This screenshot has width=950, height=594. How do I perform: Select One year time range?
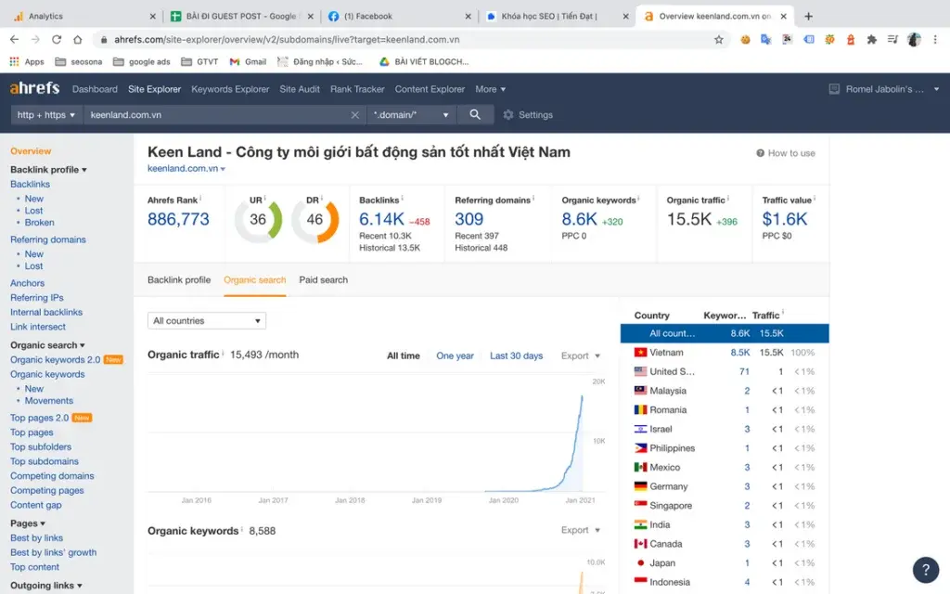click(455, 356)
